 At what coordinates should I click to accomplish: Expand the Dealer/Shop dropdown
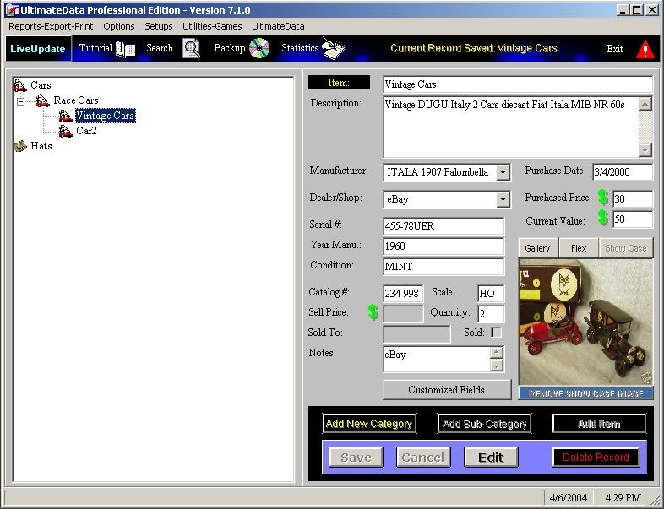[x=503, y=199]
